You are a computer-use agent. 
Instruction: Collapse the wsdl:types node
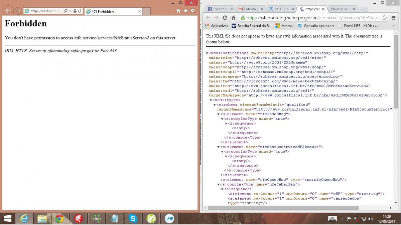point(211,100)
